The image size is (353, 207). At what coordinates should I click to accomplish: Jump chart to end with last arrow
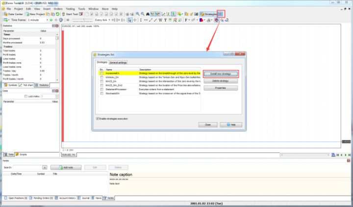(350, 155)
